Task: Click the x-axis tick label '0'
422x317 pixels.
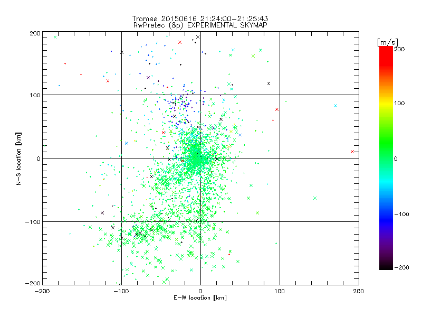Action: 200,291
